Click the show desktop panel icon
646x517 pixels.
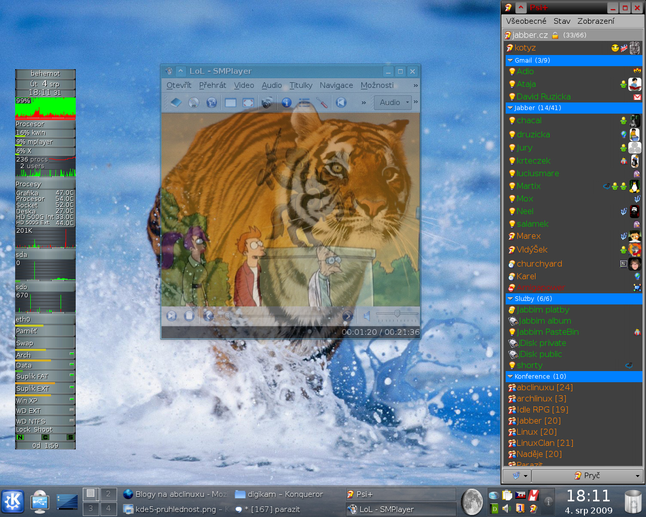67,501
